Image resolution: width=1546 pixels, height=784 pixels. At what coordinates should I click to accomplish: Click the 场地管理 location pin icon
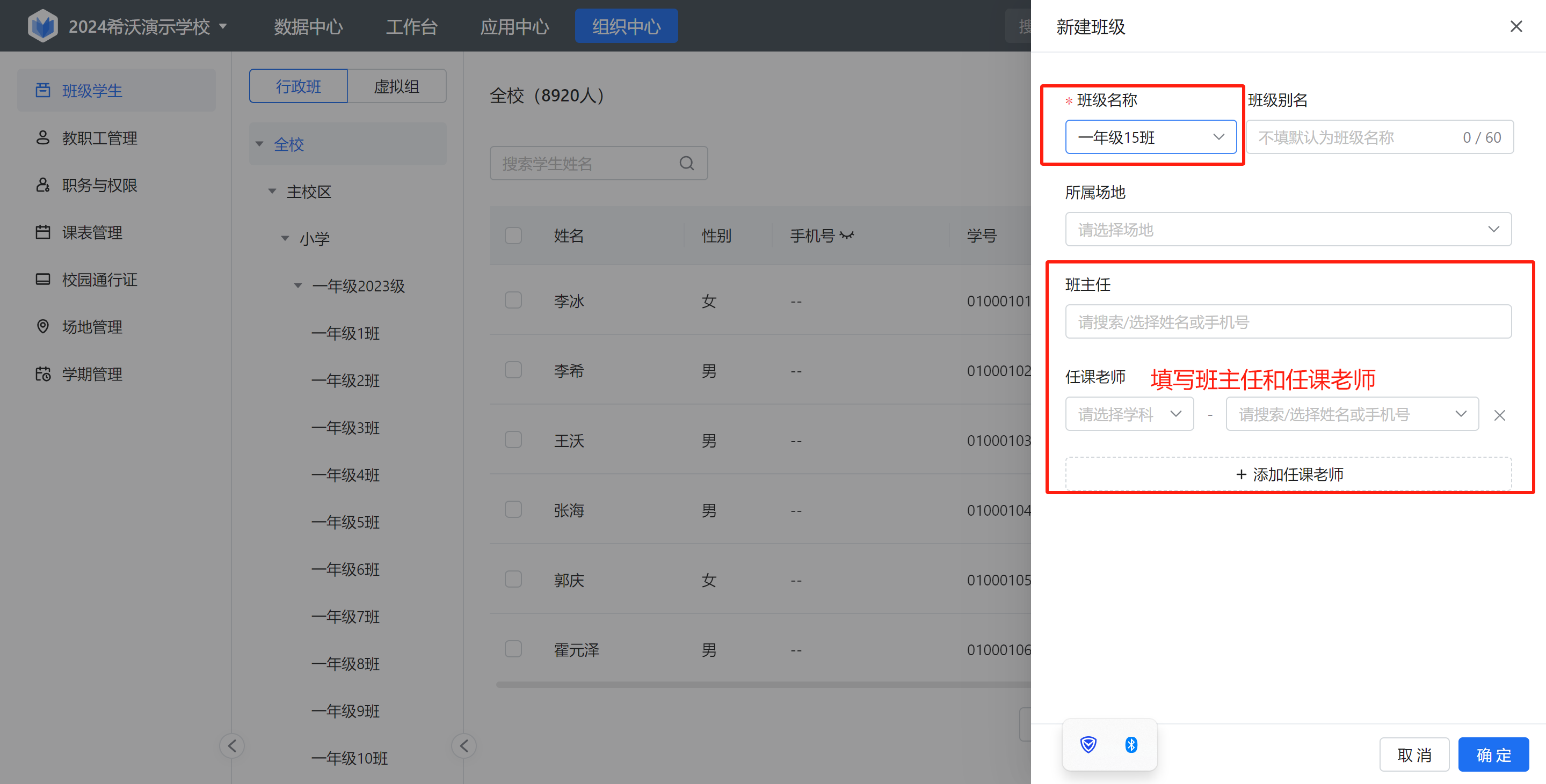(42, 327)
